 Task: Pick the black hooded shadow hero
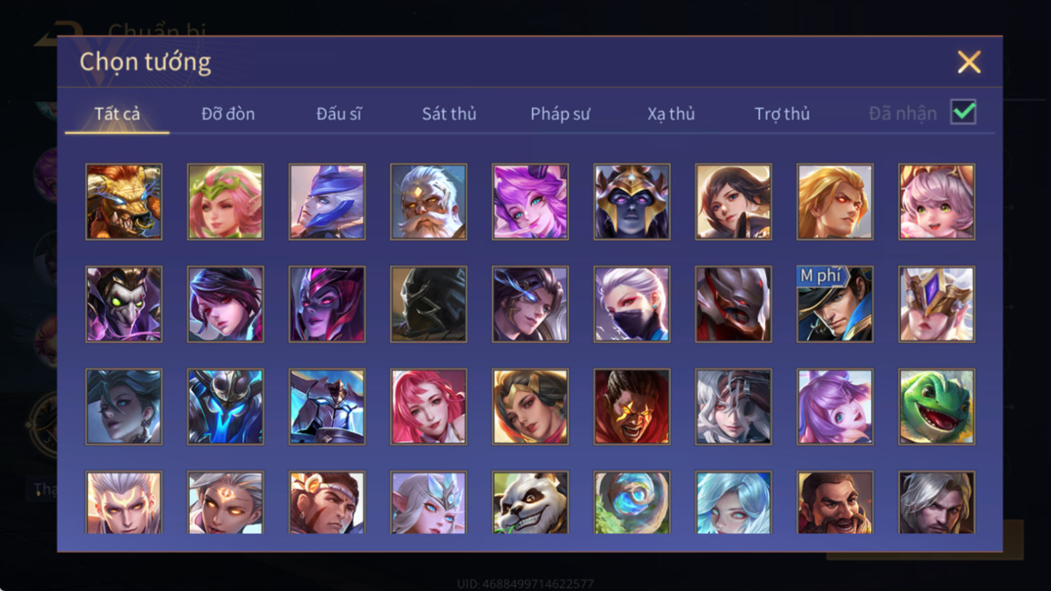[428, 304]
